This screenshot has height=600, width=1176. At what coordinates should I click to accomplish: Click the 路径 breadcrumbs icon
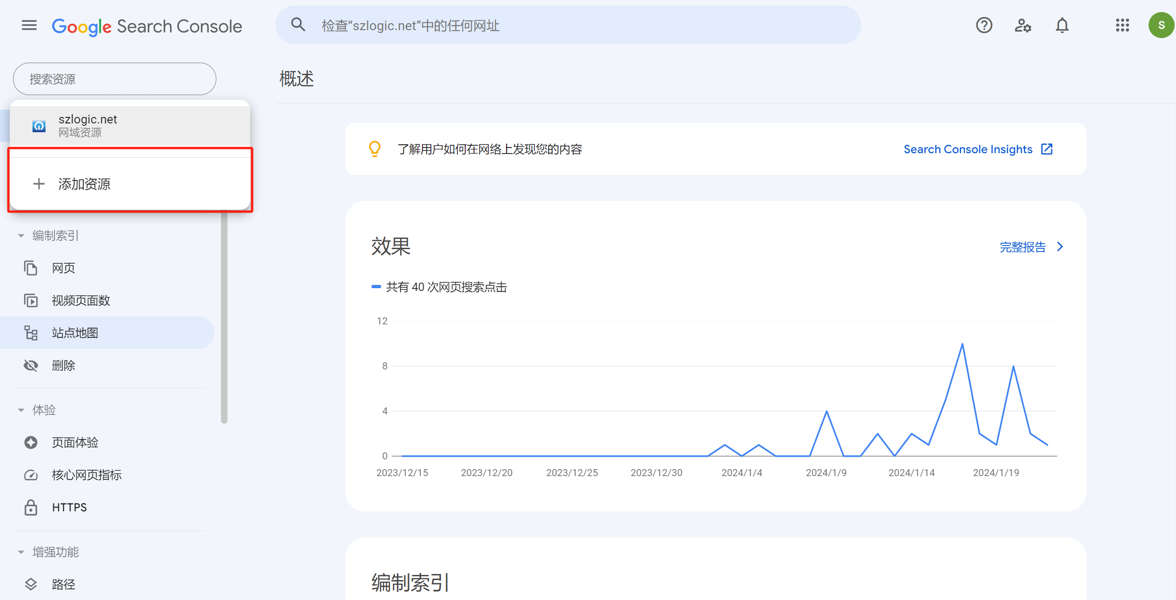click(31, 584)
